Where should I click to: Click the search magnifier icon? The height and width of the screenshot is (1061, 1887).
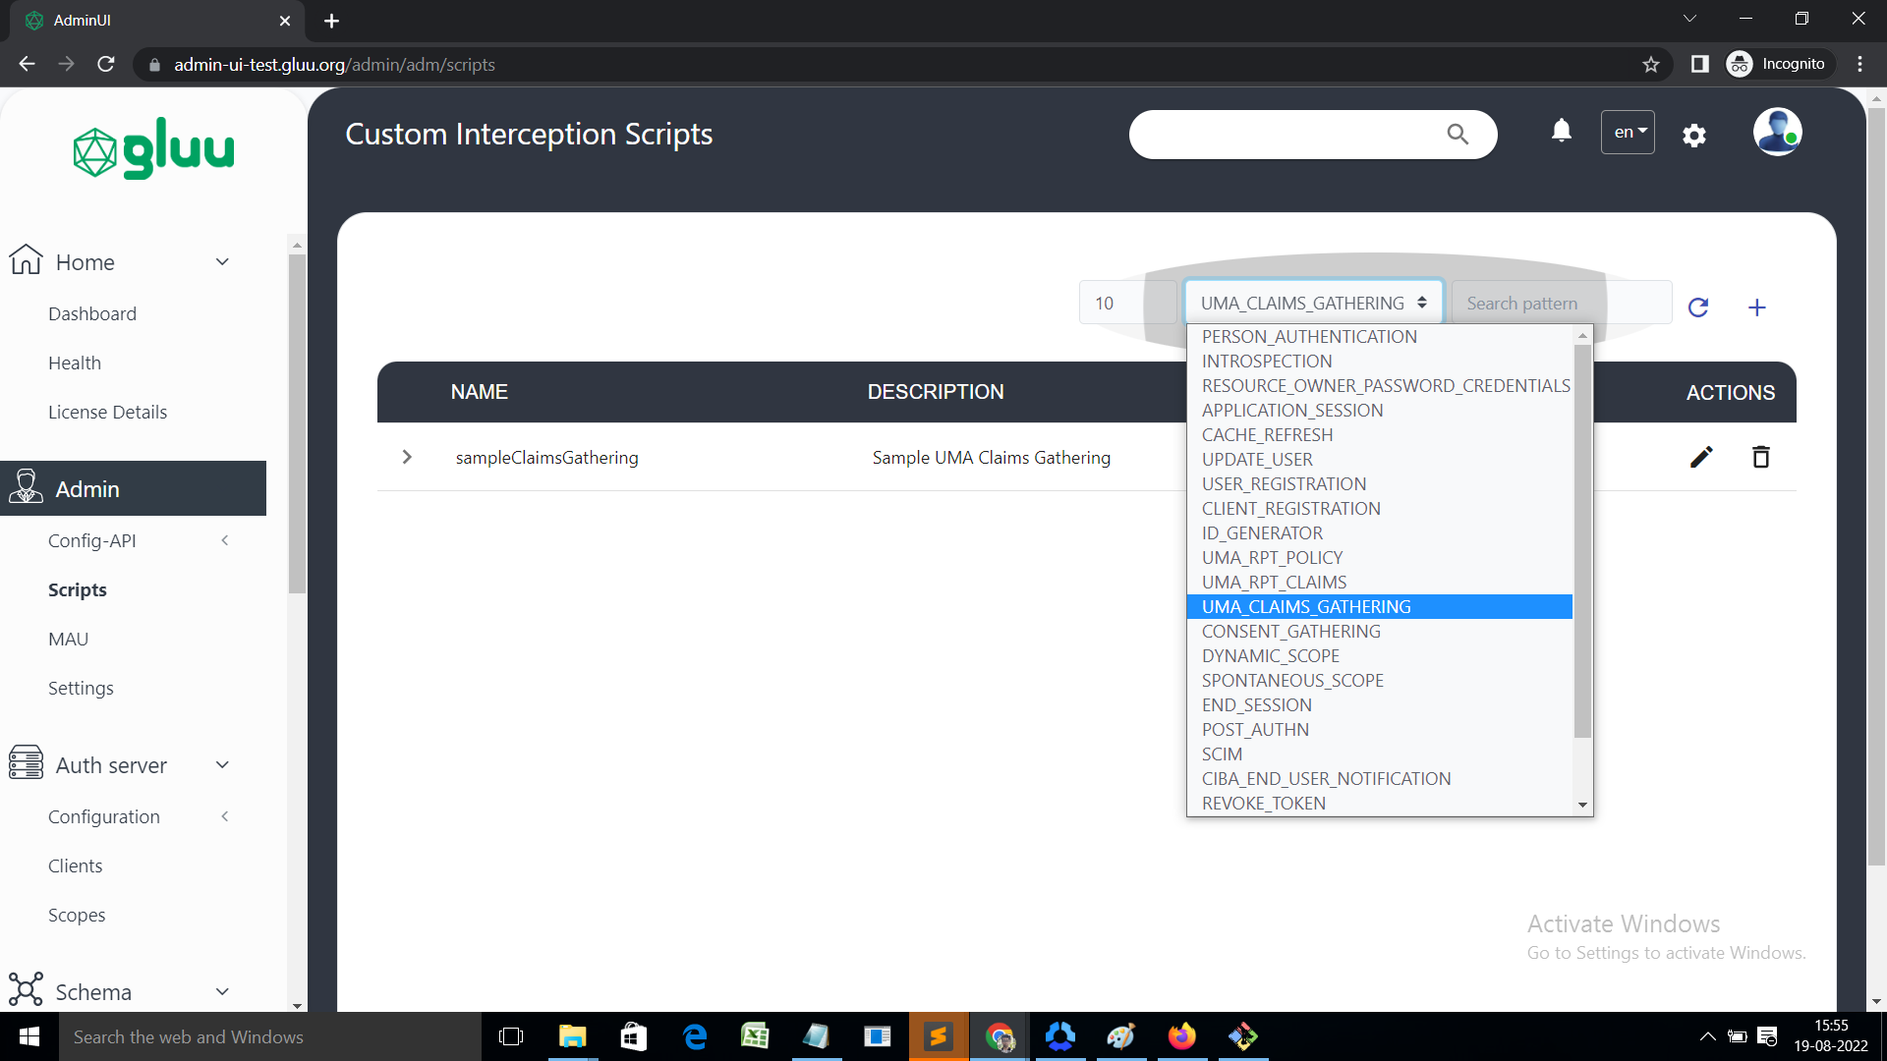[1458, 134]
